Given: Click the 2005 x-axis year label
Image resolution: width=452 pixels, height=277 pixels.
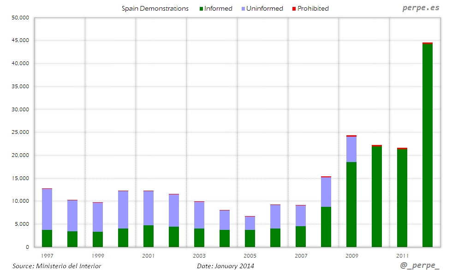Looking at the screenshot, I should [250, 255].
